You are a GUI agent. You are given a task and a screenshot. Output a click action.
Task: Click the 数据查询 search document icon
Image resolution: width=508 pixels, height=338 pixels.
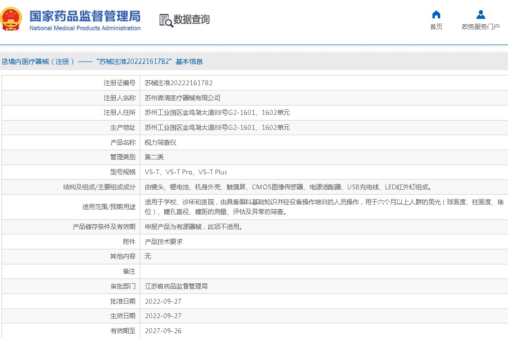pyautogui.click(x=166, y=20)
